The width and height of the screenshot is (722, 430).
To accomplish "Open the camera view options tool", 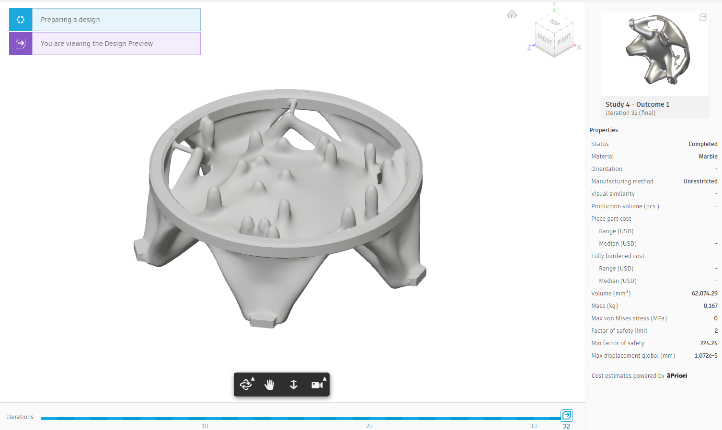I will [x=318, y=385].
